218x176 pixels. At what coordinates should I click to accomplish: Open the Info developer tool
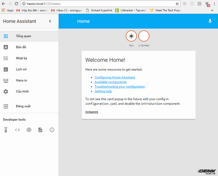(52, 130)
